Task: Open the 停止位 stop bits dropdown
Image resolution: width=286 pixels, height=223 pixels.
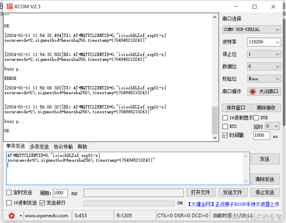Action: (264, 54)
